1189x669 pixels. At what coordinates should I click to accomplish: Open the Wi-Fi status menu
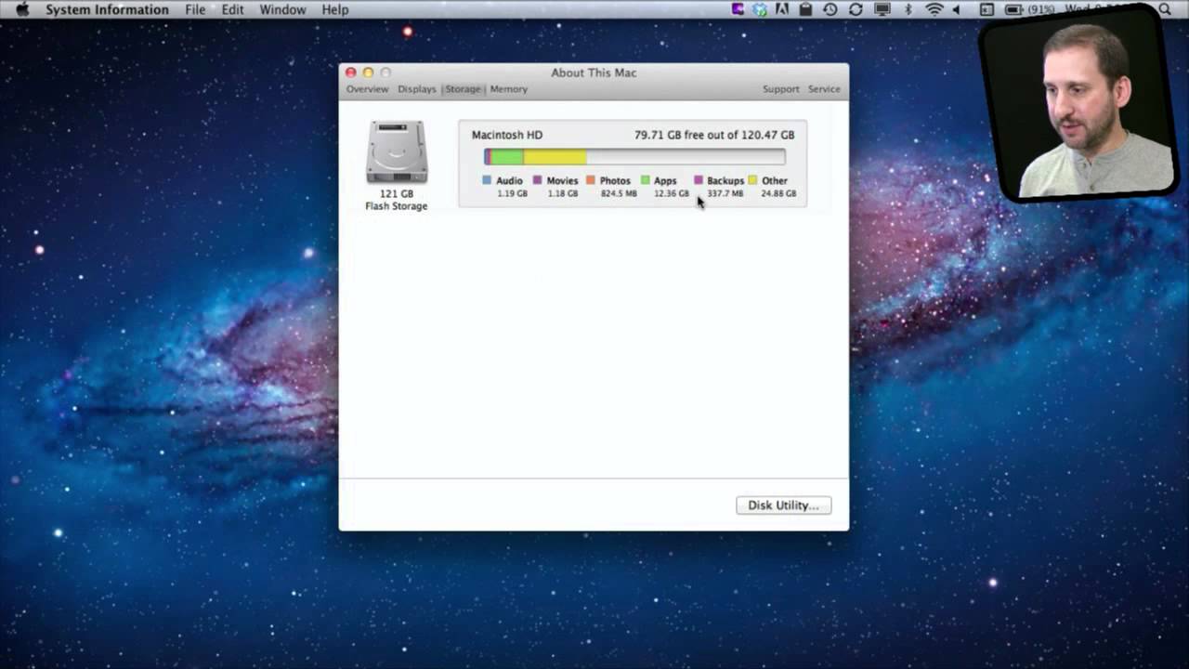click(934, 9)
